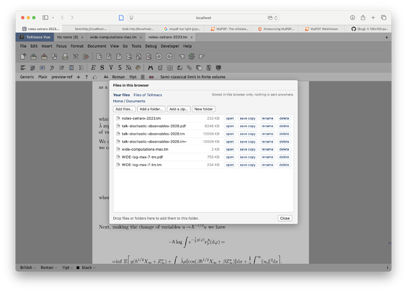Click the Insert link chain icon
407x292 pixels.
click(x=189, y=68)
